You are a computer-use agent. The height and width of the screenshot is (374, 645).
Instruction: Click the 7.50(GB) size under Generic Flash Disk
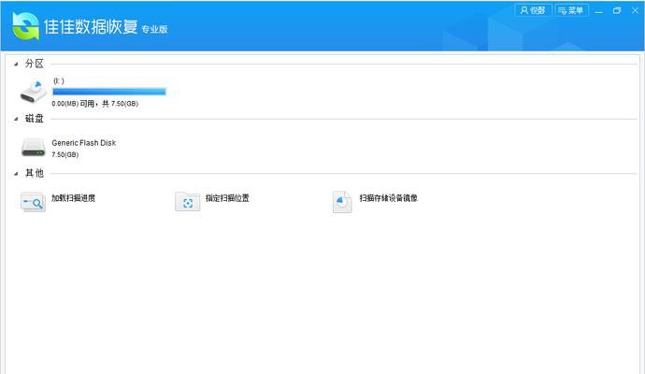65,154
